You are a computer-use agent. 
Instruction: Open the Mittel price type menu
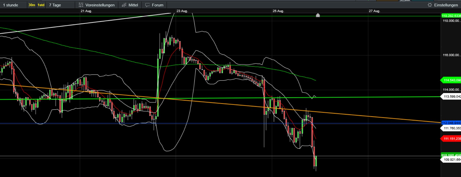coord(133,5)
